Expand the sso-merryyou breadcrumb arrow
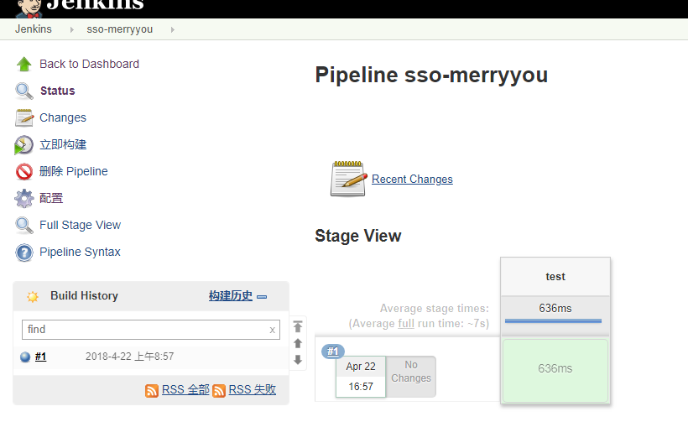 click(173, 30)
